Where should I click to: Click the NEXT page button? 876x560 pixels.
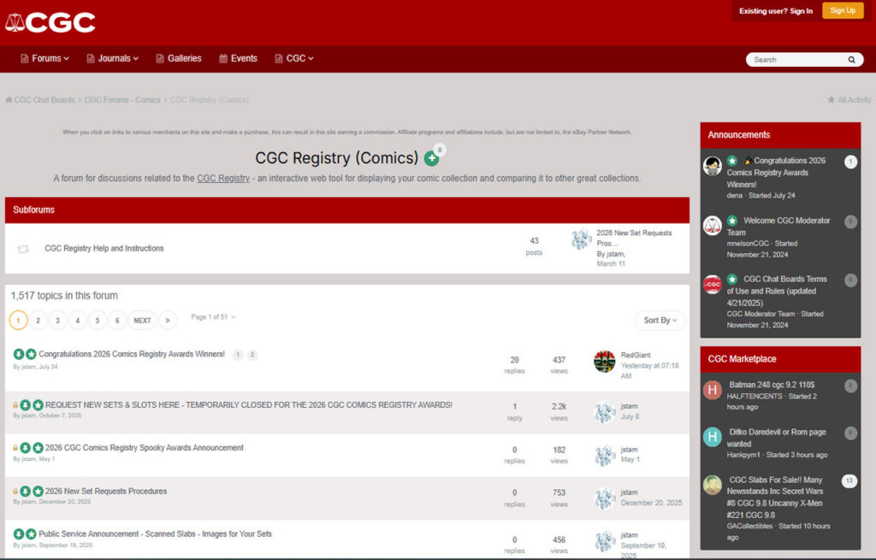coord(142,321)
